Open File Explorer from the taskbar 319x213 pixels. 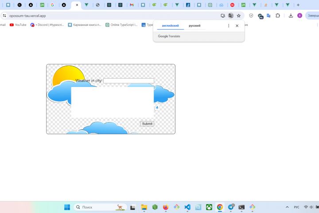point(144,207)
